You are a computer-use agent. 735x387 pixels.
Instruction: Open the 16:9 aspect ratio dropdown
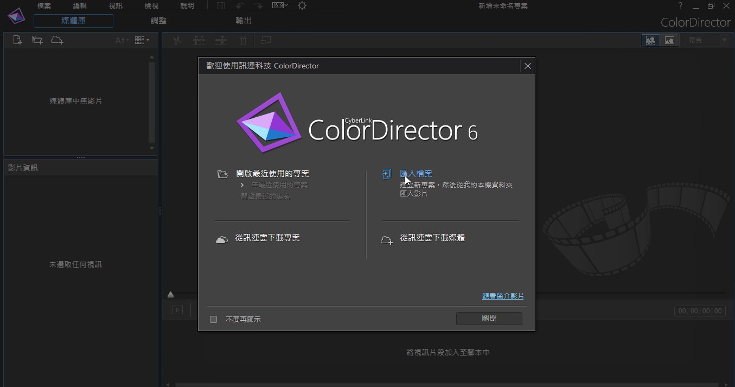point(280,5)
